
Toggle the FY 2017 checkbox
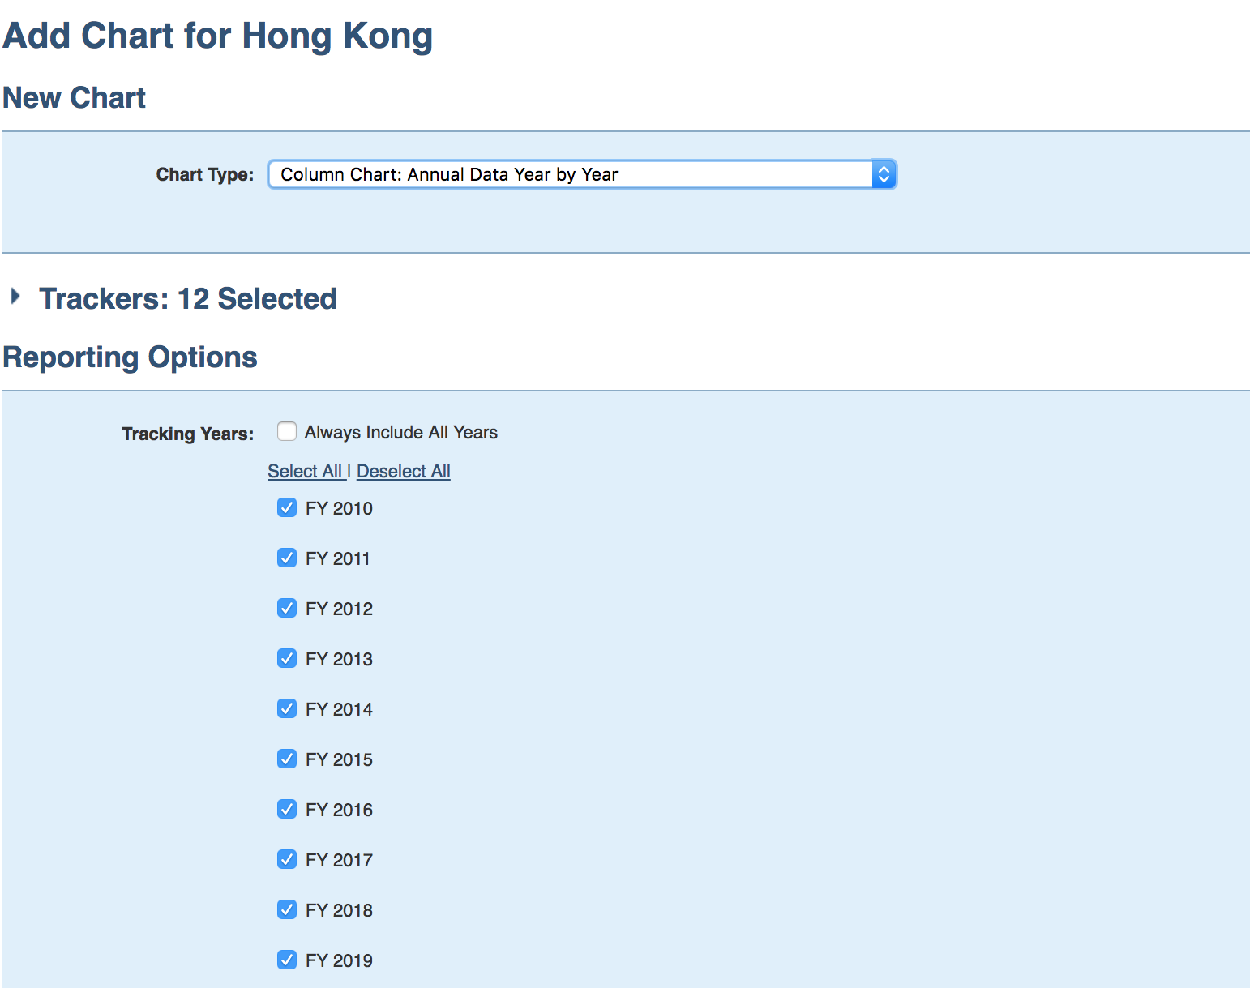[287, 860]
